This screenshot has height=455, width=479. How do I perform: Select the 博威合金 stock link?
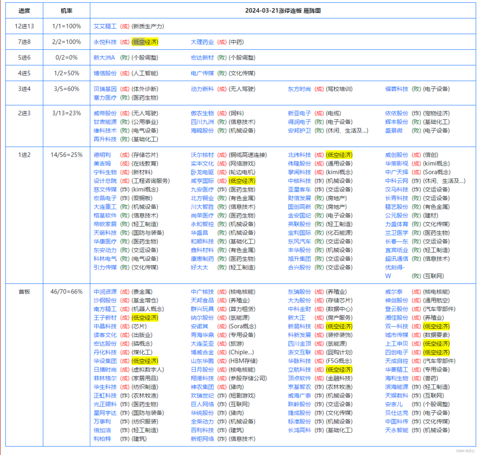202,353
